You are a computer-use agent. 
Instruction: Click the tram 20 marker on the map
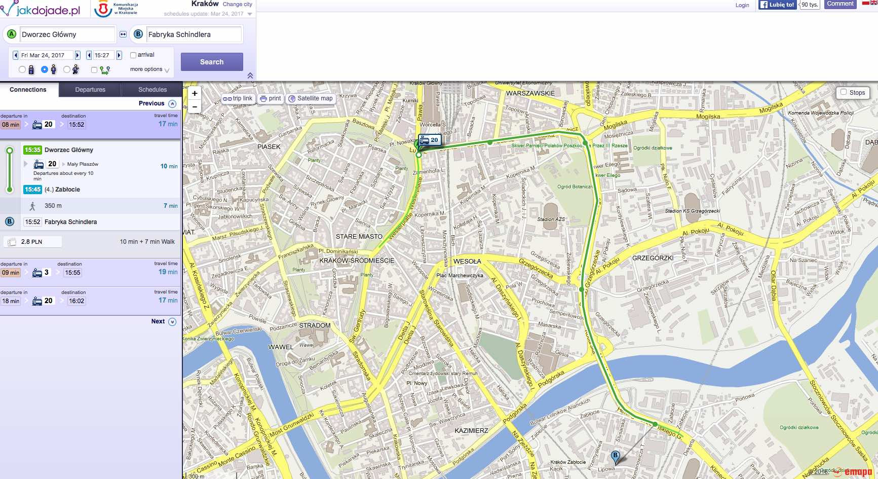430,140
